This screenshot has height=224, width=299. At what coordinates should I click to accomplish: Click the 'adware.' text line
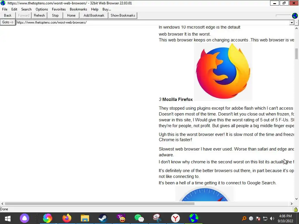point(166,155)
